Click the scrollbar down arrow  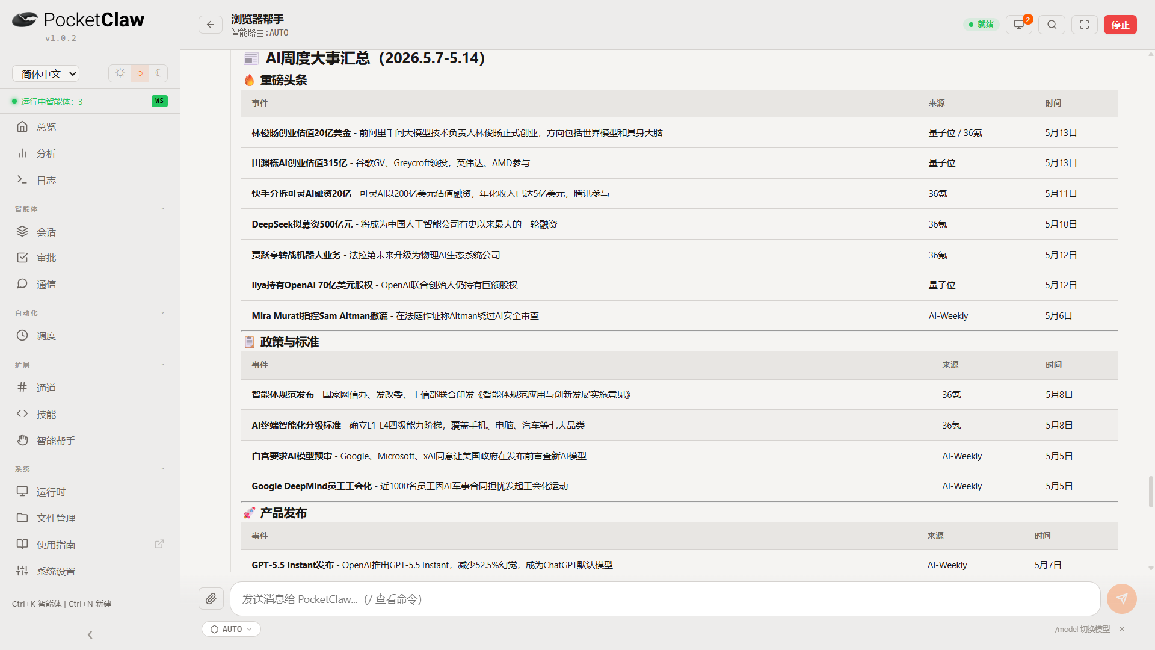1151,568
